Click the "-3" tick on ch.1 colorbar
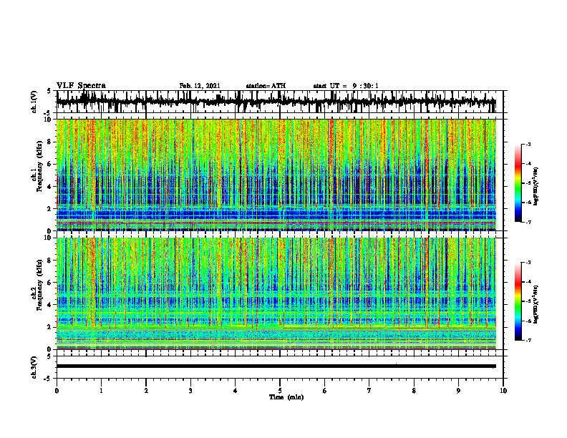This screenshot has height=438, width=567. pyautogui.click(x=528, y=145)
